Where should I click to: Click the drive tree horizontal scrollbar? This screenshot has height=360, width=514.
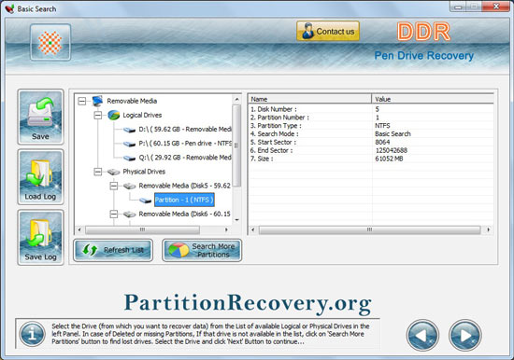(x=152, y=229)
